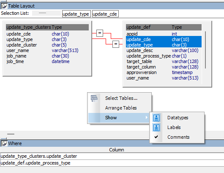Click the Where panel header icon
Screen dimensions: 224x173
click(4, 143)
